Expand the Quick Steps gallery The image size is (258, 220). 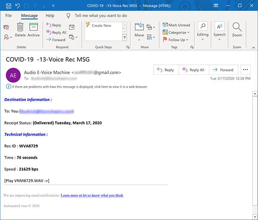(125, 37)
